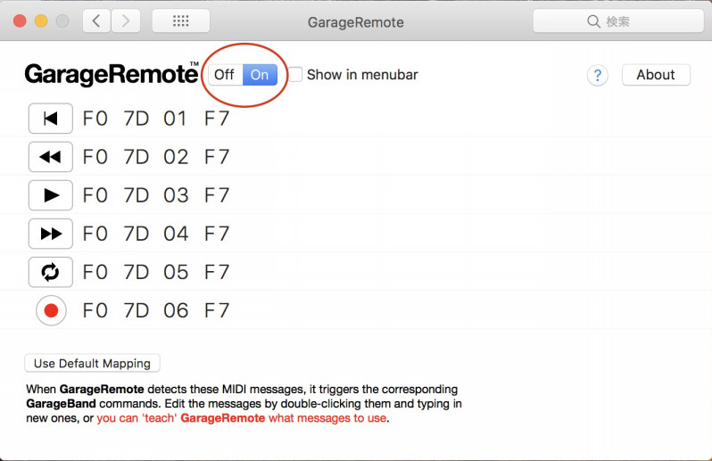Click the fast-forward transport icon

[50, 234]
